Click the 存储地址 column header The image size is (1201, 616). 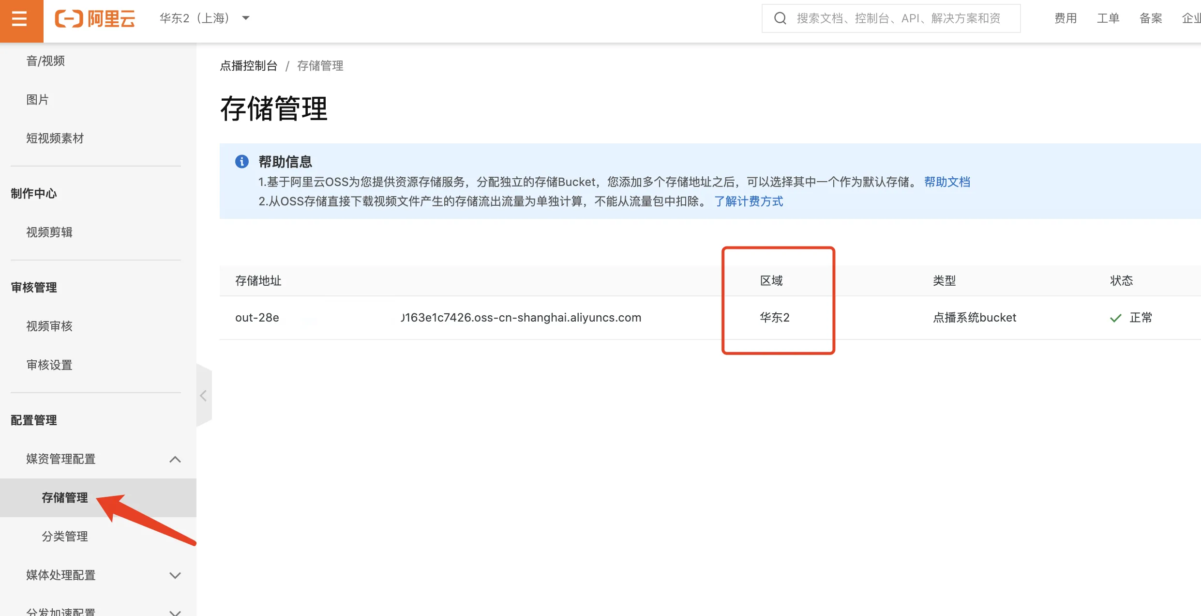pyautogui.click(x=258, y=280)
